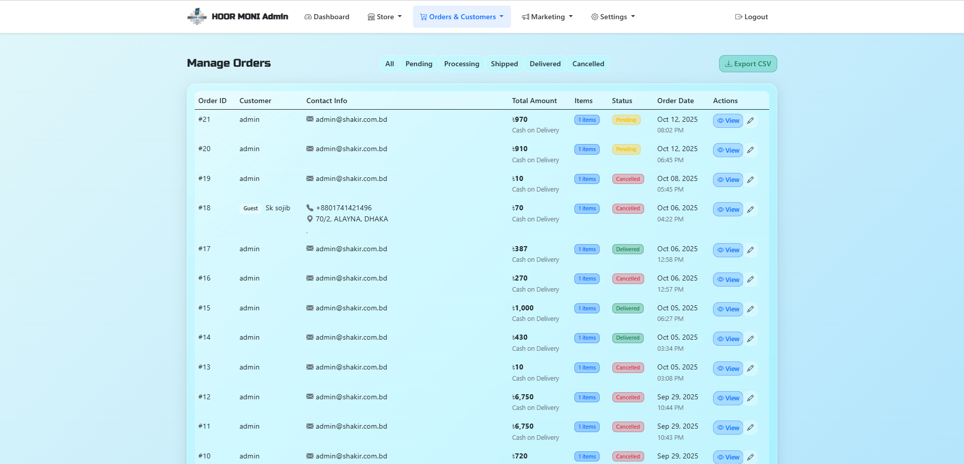The width and height of the screenshot is (964, 464).
Task: Filter orders by All
Action: pyautogui.click(x=390, y=64)
